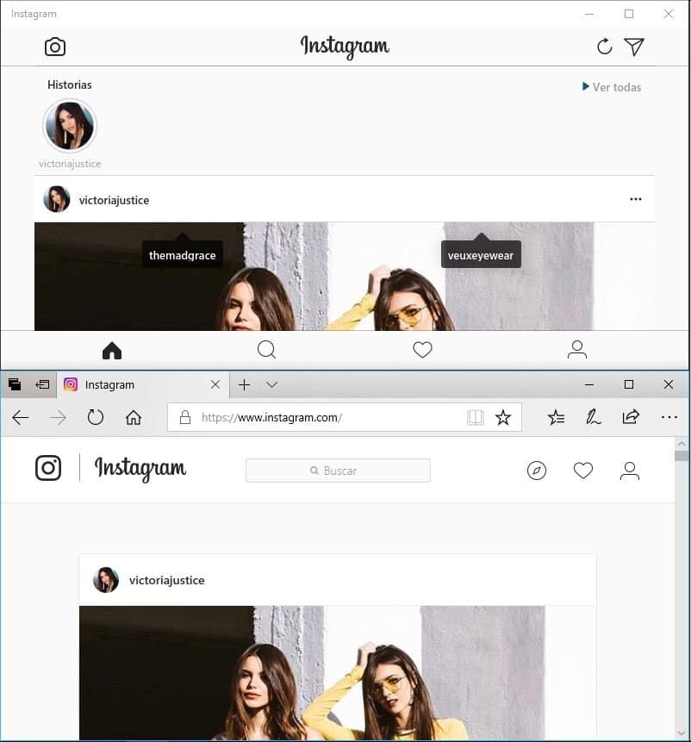Click the Instagram camera glyph logo on the webpage

tap(48, 468)
